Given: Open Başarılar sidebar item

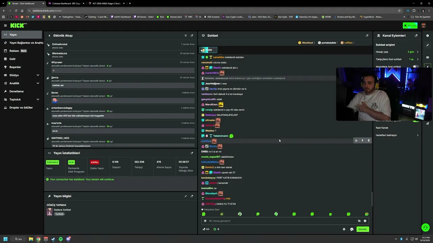Looking at the screenshot, I should pos(22,67).
